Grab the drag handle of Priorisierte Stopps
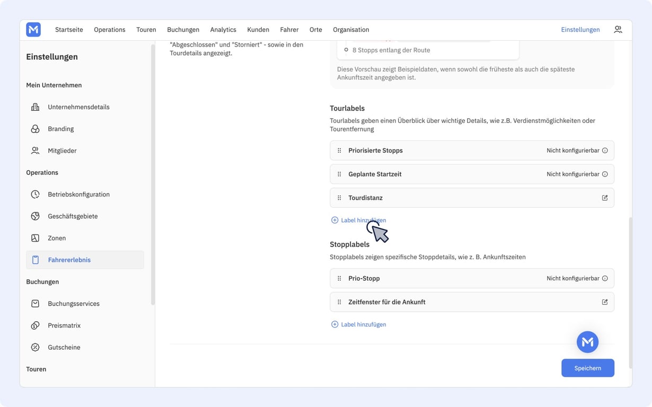Screen dimensions: 652x407 tap(339, 151)
